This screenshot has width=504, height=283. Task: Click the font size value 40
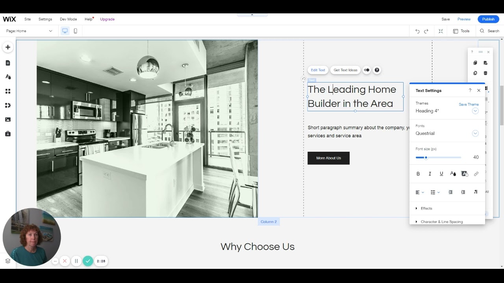tap(476, 157)
